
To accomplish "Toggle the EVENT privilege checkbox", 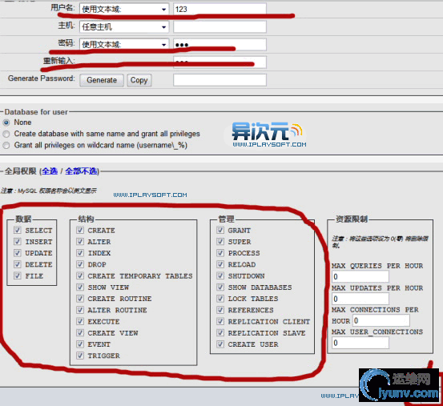I will [80, 344].
